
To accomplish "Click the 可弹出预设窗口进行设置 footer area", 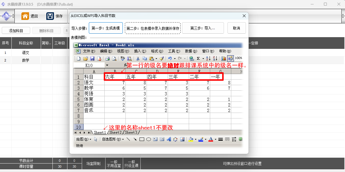I will (x=242, y=164).
